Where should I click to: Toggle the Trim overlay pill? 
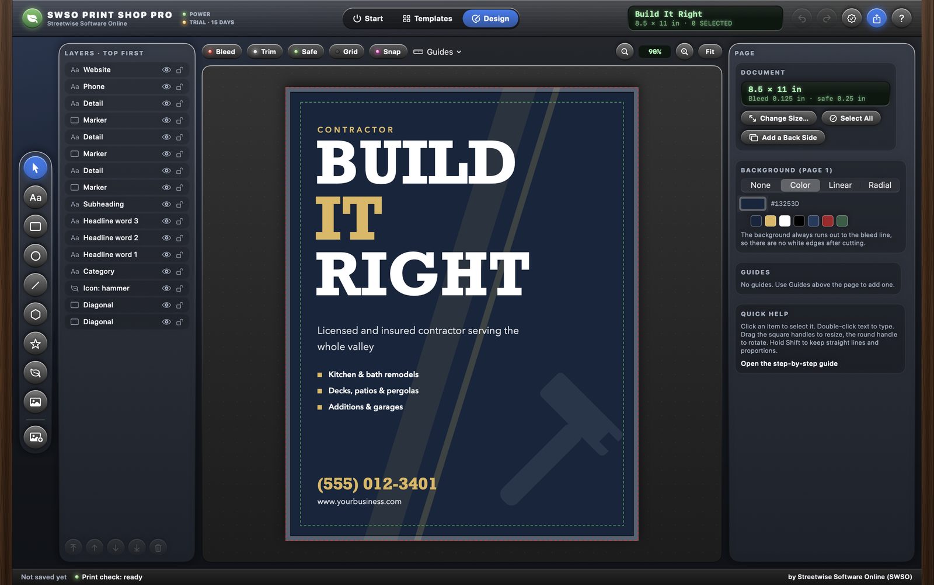[264, 51]
